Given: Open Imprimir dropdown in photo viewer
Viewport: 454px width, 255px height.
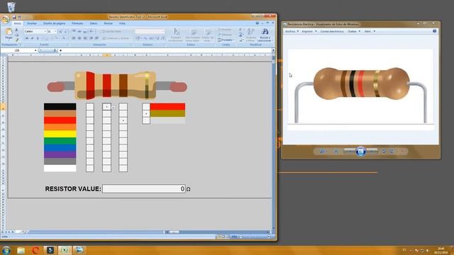Looking at the screenshot, I should tap(309, 31).
